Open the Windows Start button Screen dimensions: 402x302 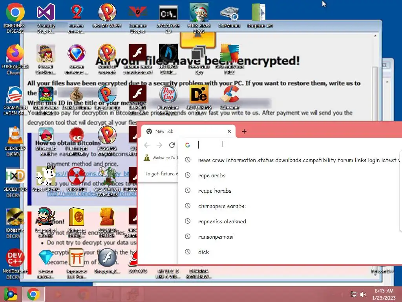10,294
